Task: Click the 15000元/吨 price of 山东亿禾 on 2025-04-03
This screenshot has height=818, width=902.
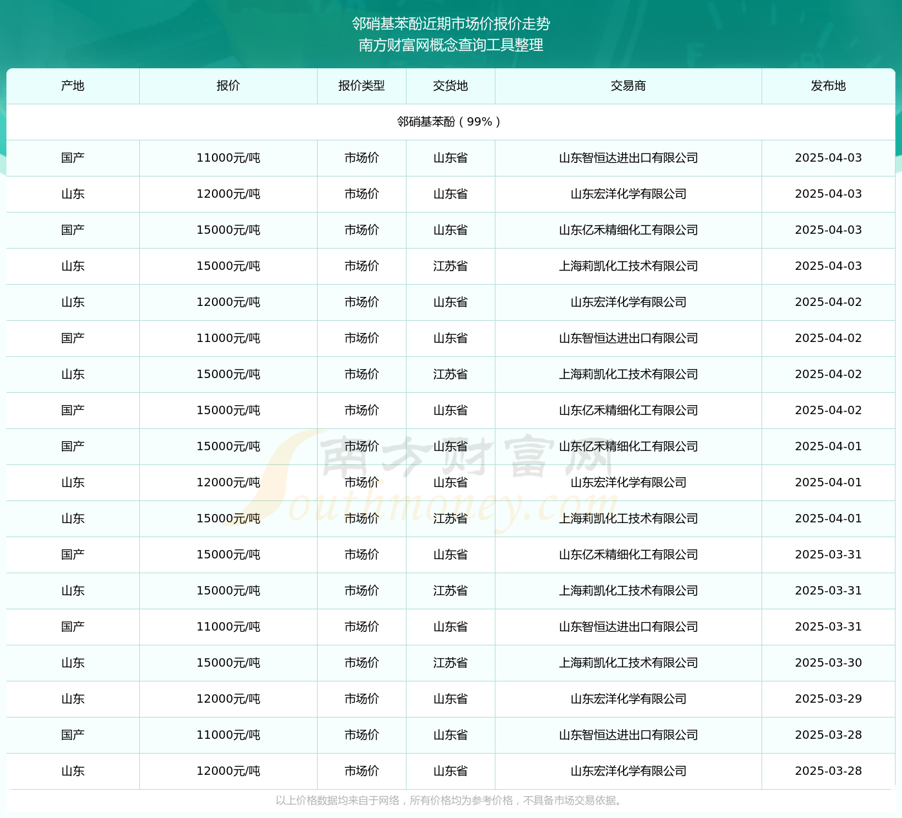Action: pos(228,230)
